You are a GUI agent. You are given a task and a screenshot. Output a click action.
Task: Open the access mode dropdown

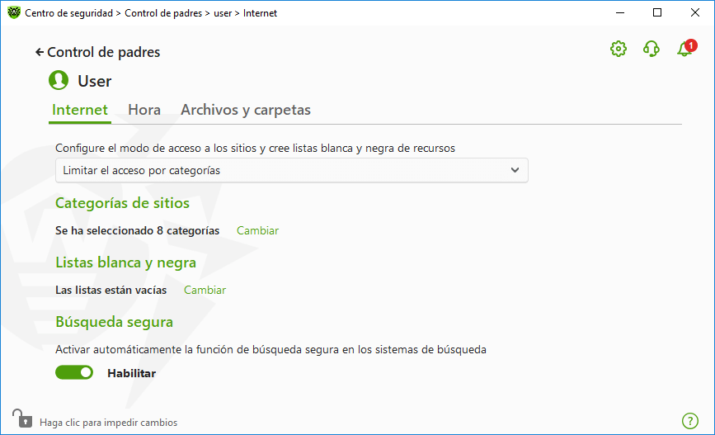pos(292,170)
